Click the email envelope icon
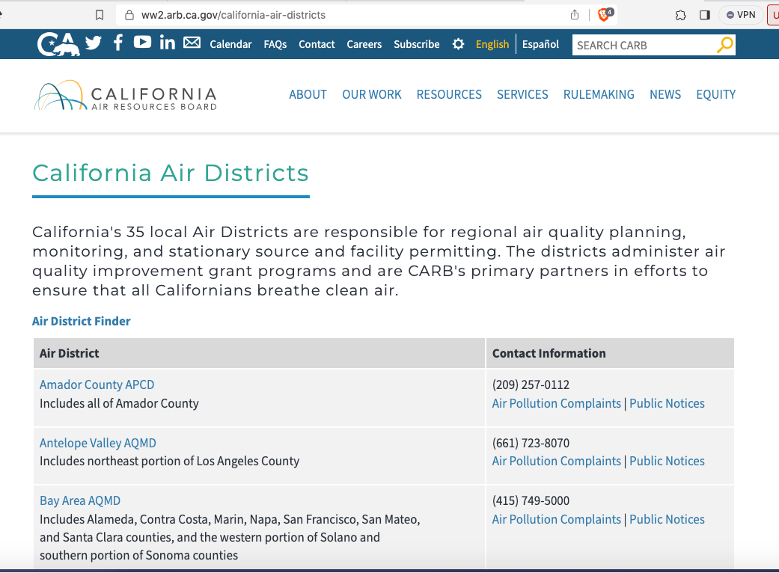779x573 pixels. (192, 43)
